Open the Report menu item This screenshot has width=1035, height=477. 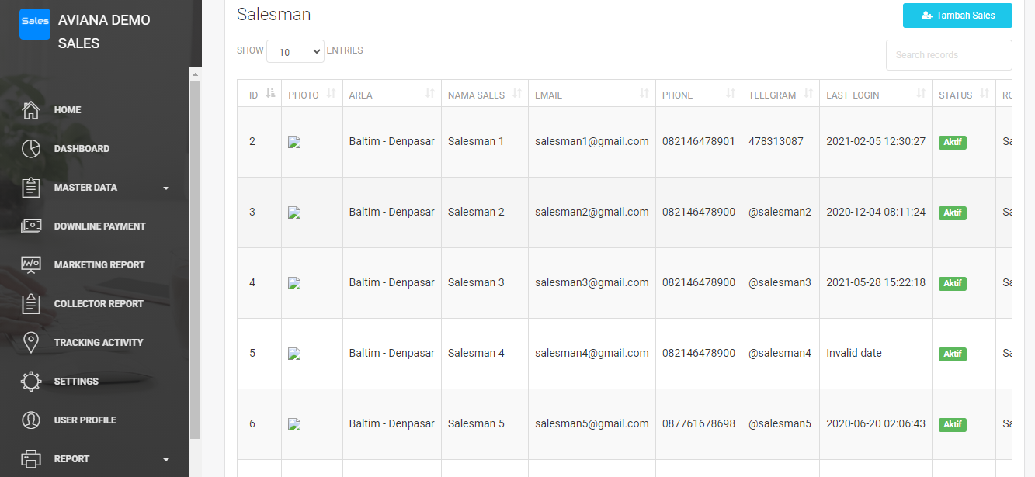point(71,459)
